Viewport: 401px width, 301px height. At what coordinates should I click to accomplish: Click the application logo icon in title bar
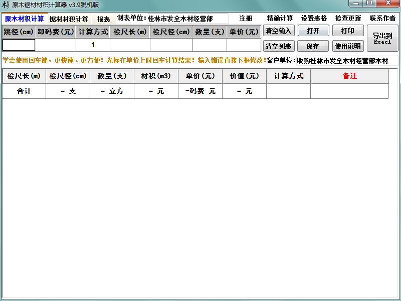point(6,5)
